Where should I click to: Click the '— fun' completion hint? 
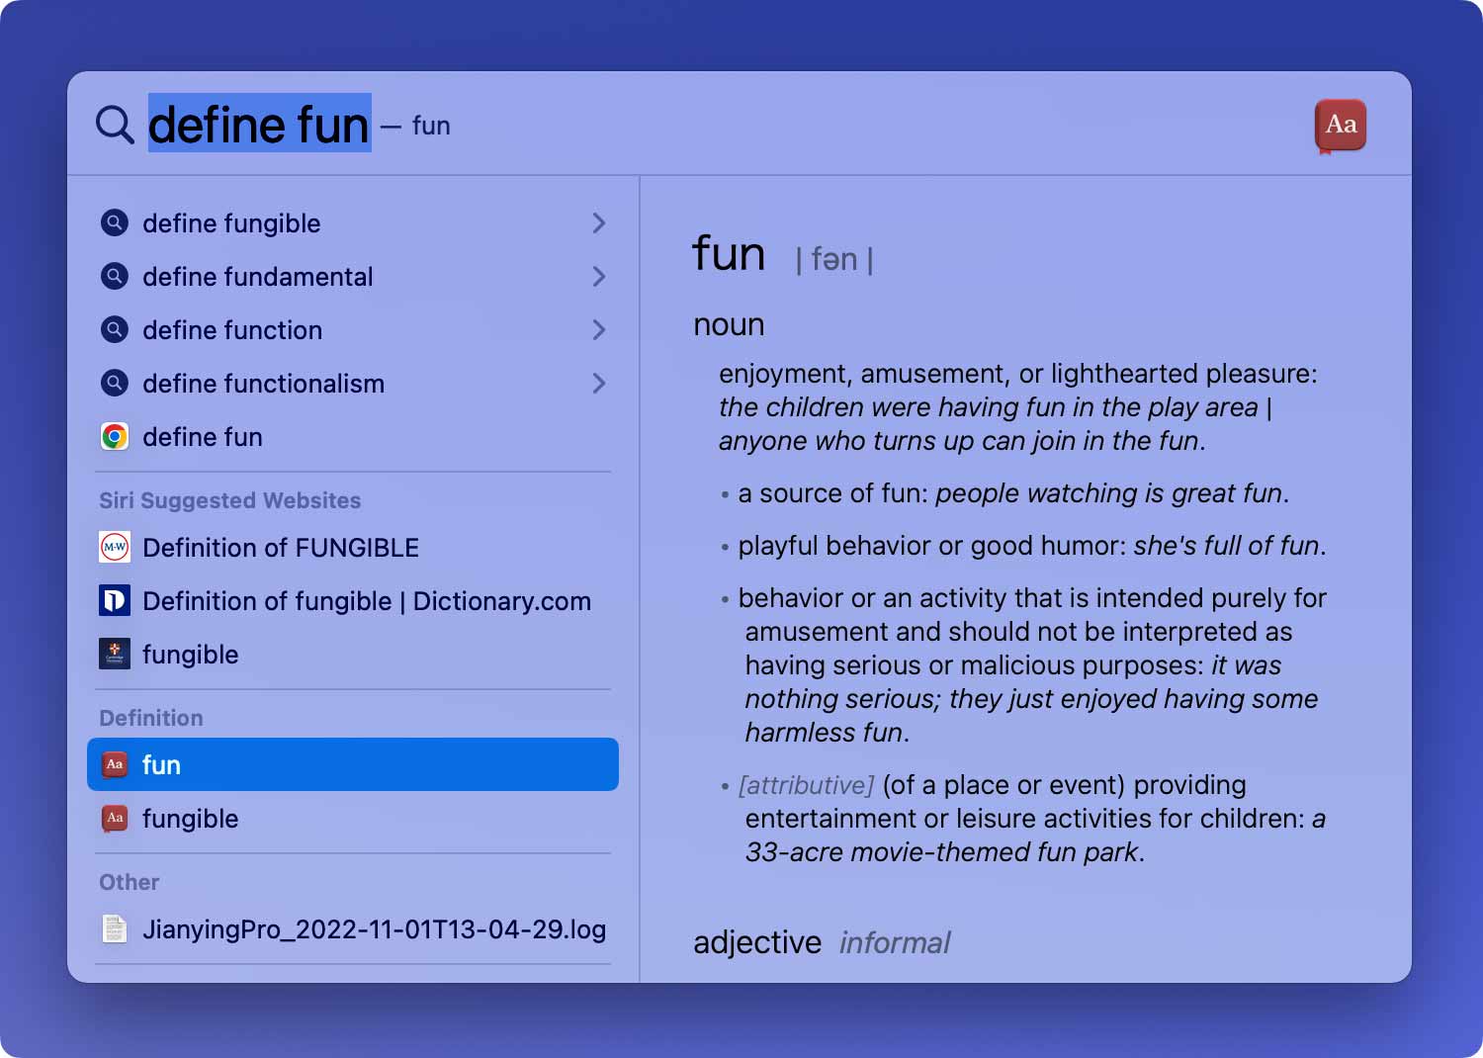[x=416, y=126]
